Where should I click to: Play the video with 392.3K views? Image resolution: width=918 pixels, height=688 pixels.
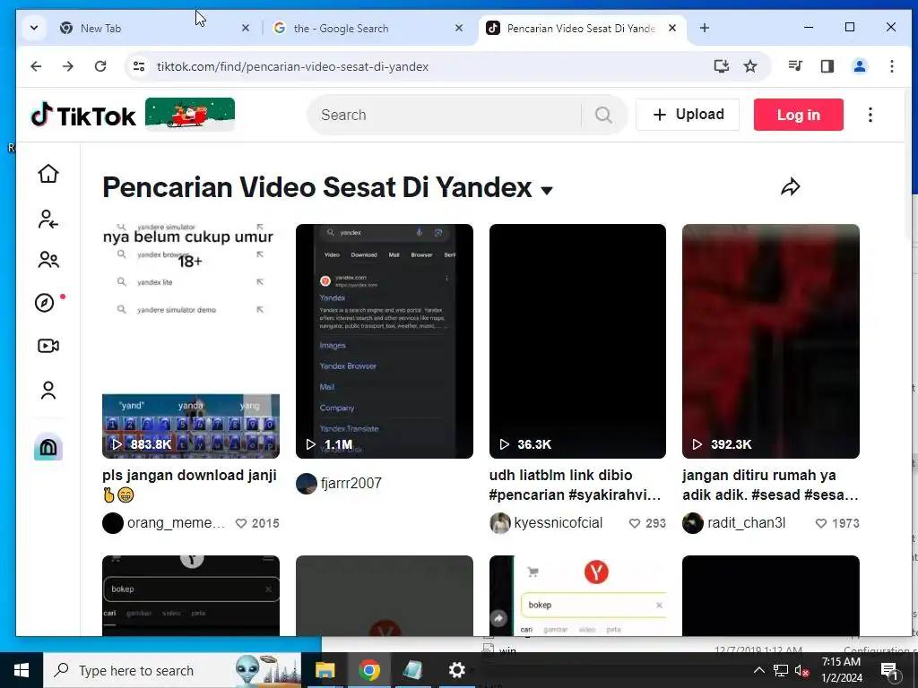click(770, 341)
